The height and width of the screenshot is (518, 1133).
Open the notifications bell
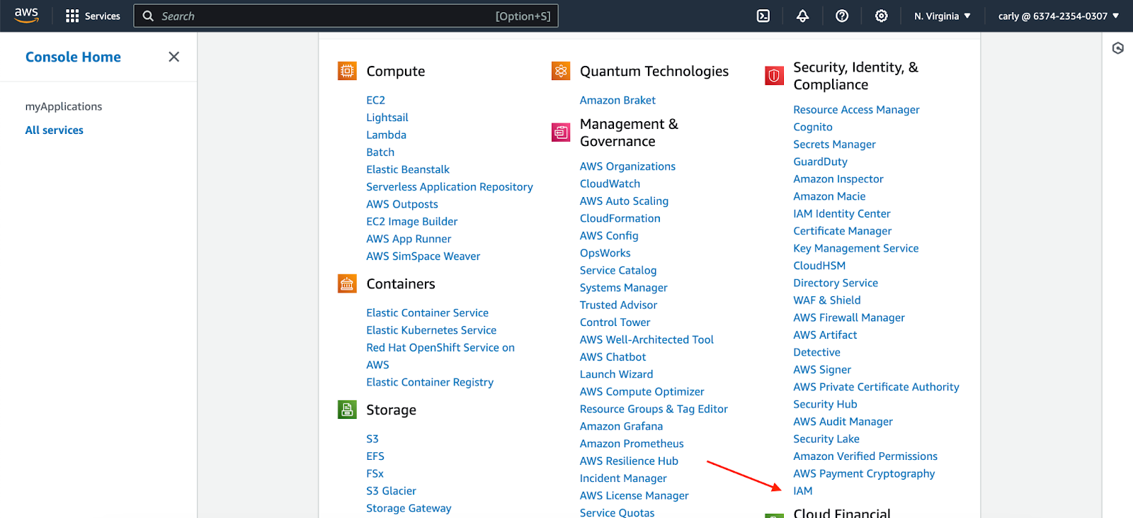tap(802, 16)
